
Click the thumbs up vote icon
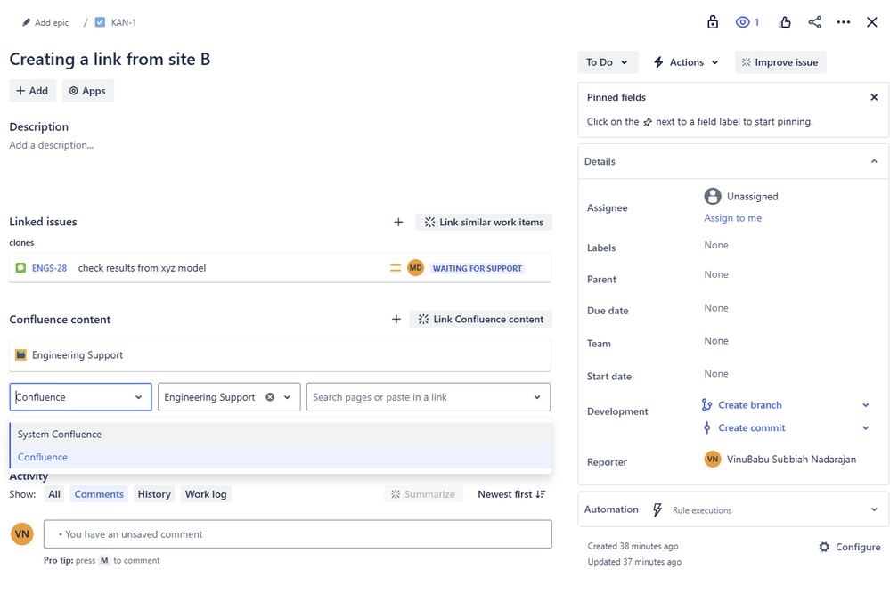tap(785, 22)
